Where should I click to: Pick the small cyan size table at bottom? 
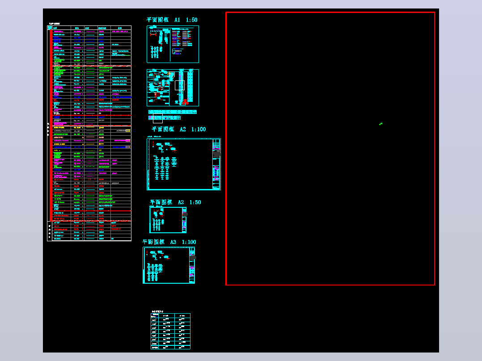[x=171, y=331]
